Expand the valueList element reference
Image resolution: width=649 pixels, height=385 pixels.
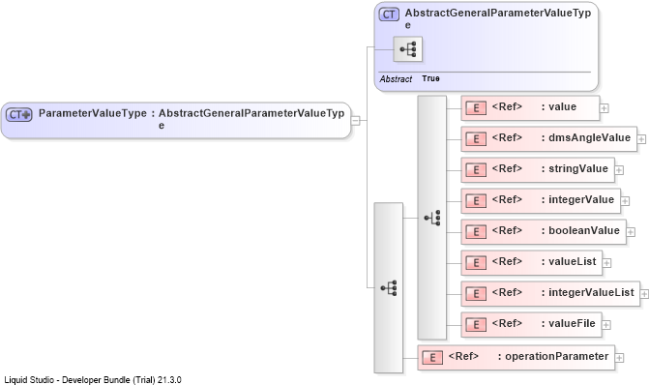coord(606,263)
